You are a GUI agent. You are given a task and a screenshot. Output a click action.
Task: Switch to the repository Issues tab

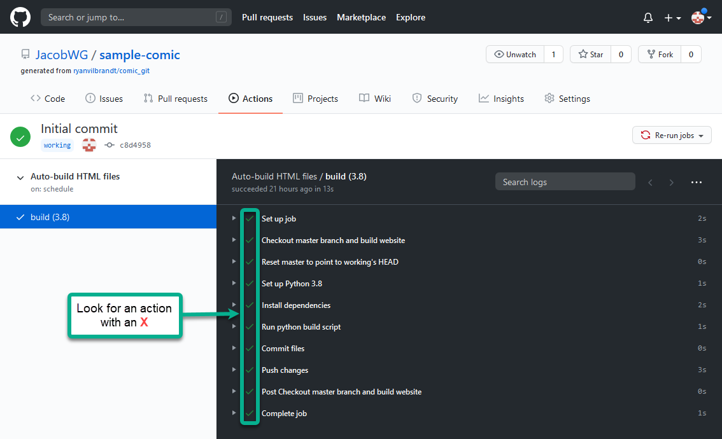tap(104, 99)
